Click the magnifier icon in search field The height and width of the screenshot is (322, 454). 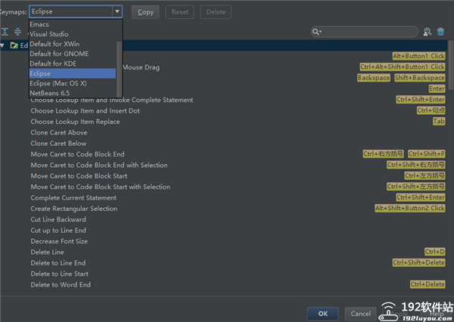tap(316, 32)
